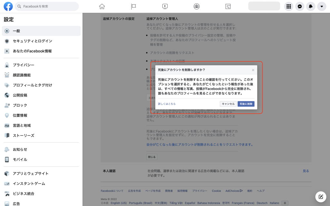Open 規約 footer link
Screen dimensions: 330x206
[x=250, y=191]
